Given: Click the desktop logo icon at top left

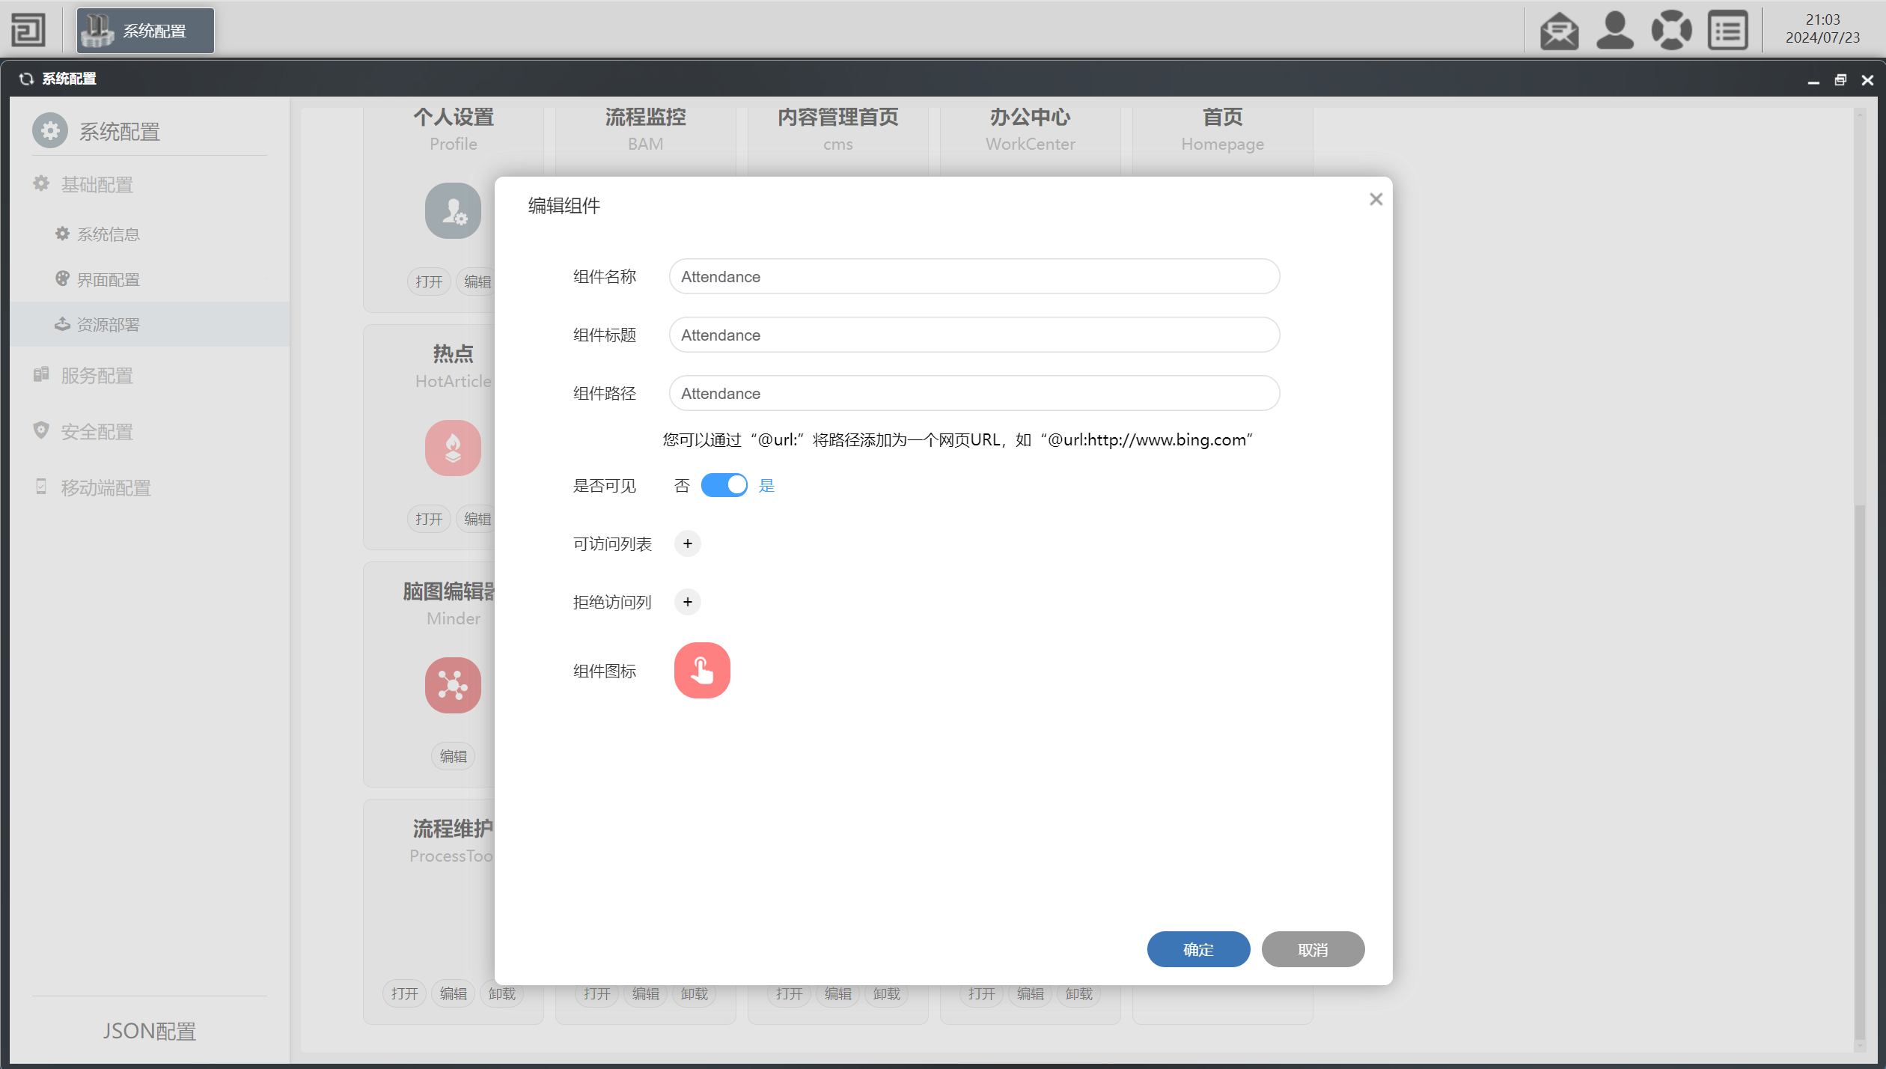Looking at the screenshot, I should 28,31.
